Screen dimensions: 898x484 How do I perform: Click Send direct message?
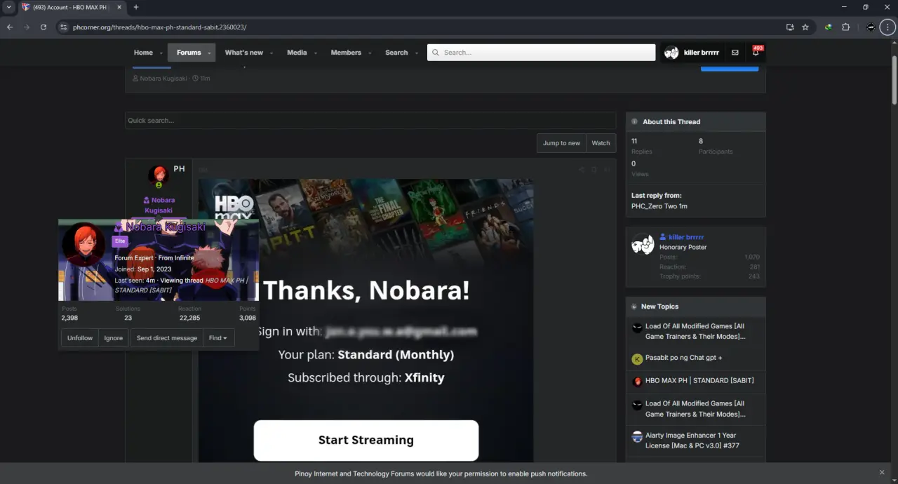(167, 338)
